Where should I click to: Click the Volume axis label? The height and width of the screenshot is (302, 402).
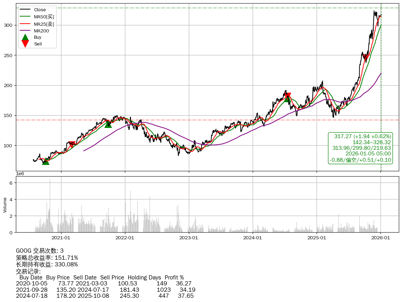(5, 205)
